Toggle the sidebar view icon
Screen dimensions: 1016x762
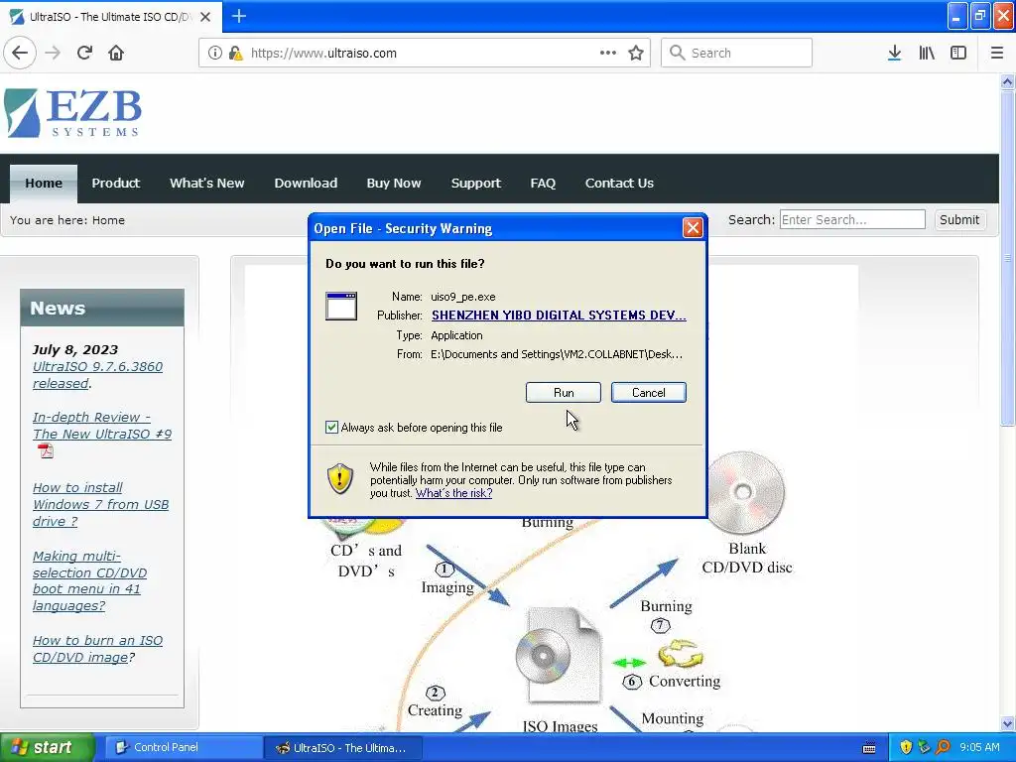pos(958,53)
